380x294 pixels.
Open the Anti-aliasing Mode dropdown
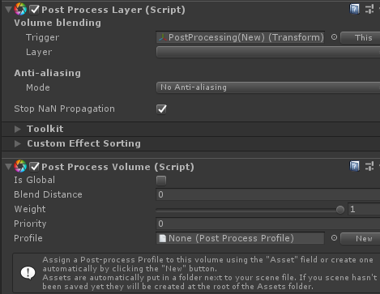[268, 87]
